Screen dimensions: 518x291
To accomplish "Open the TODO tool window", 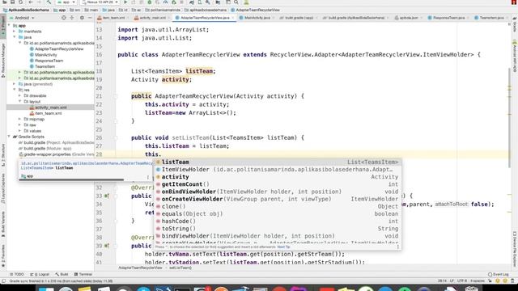I will 17,274.
